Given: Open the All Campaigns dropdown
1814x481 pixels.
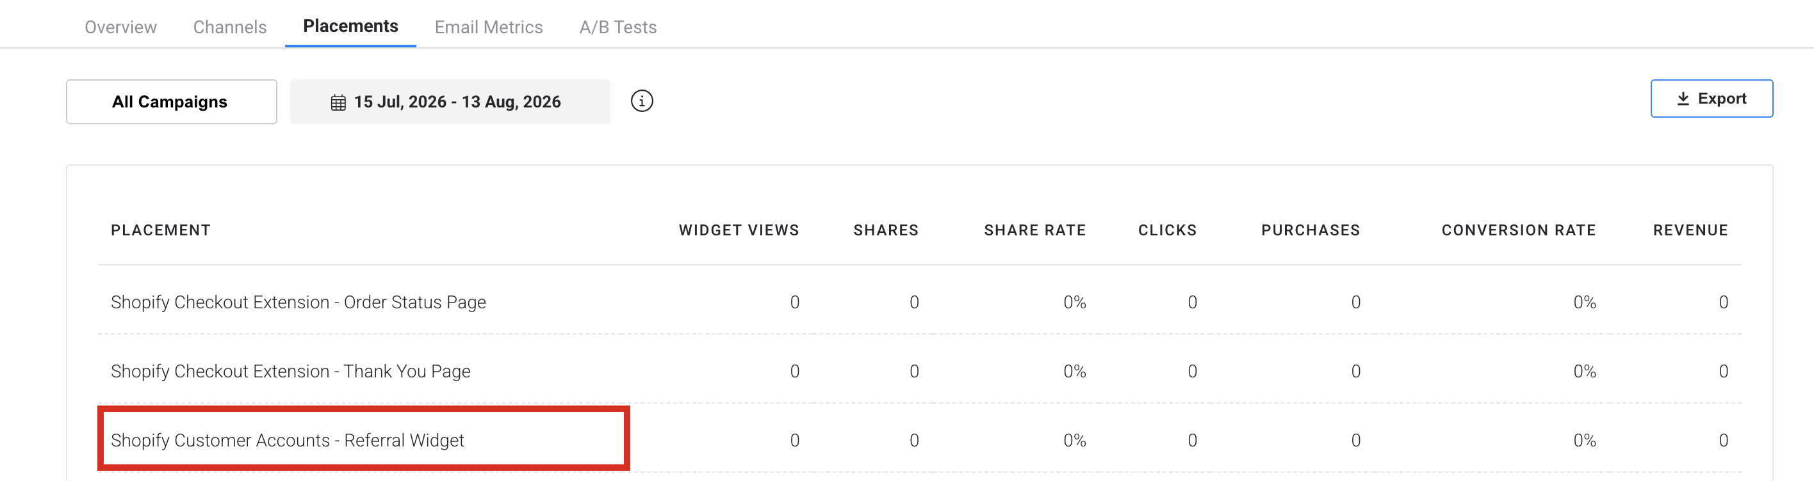Looking at the screenshot, I should [x=171, y=102].
